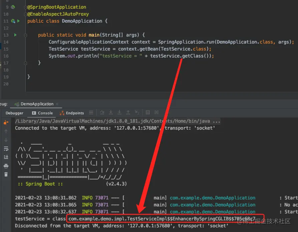Click the Force Step Into debug icon
This screenshot has height=232, width=298.
tap(119, 113)
